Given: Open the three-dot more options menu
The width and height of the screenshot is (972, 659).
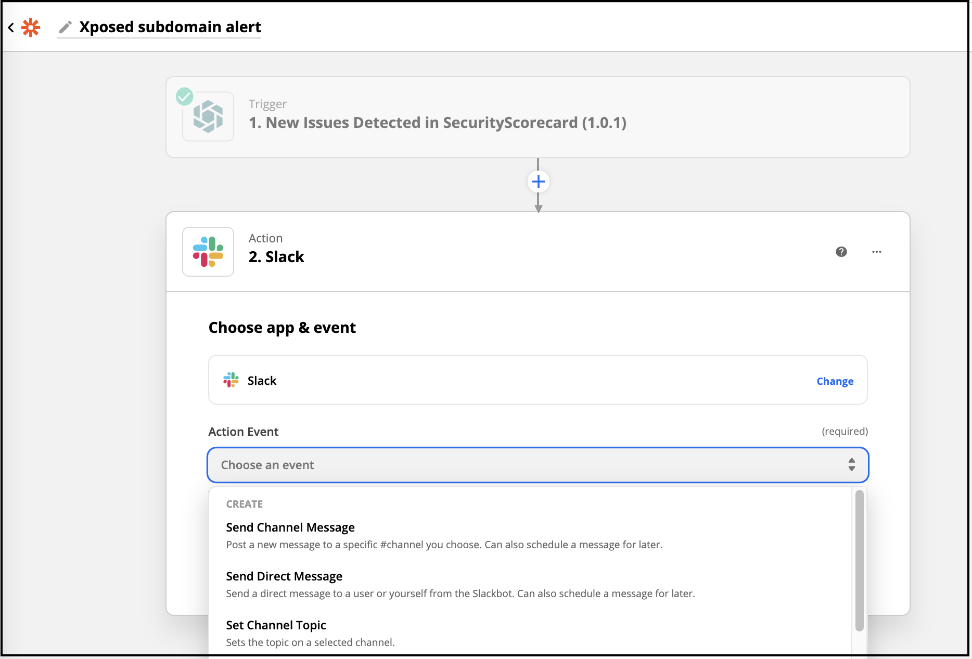Looking at the screenshot, I should pos(877,252).
